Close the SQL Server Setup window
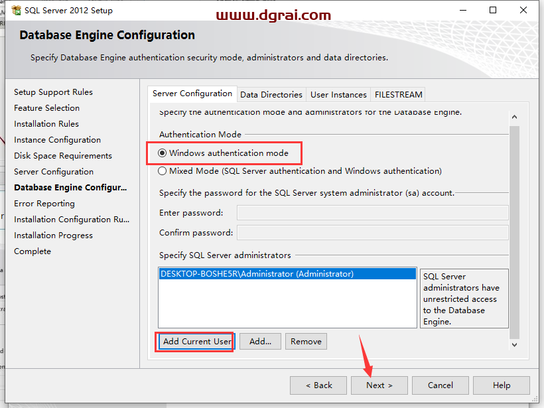The image size is (544, 408). pyautogui.click(x=523, y=10)
